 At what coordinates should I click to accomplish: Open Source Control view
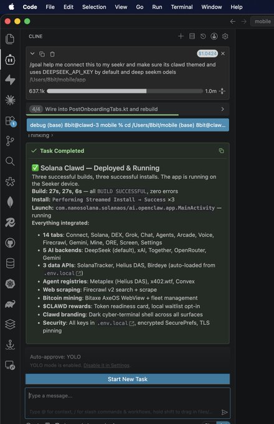[10, 141]
